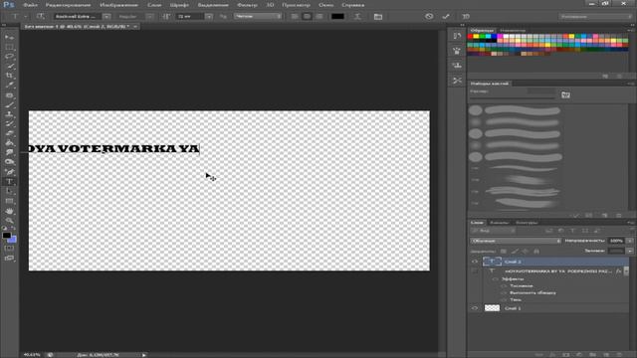This screenshot has width=637, height=358.
Task: Toggle Quick Mask mode icon
Action: pyautogui.click(x=9, y=248)
